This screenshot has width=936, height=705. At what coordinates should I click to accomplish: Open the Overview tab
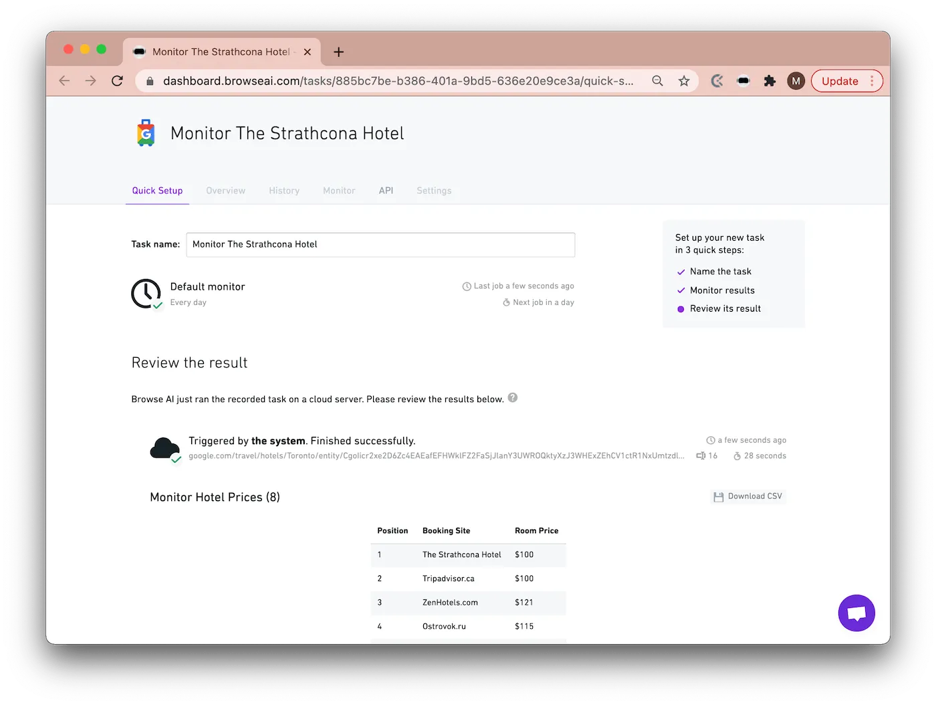click(x=226, y=191)
